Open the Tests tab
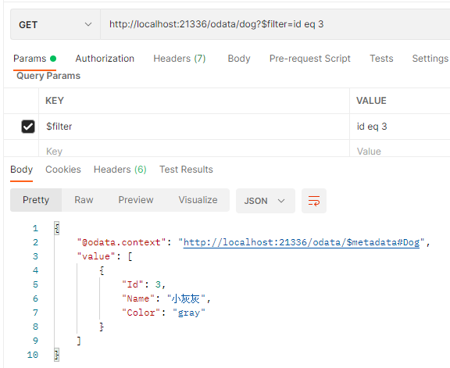Image resolution: width=450 pixels, height=368 pixels. [x=381, y=59]
